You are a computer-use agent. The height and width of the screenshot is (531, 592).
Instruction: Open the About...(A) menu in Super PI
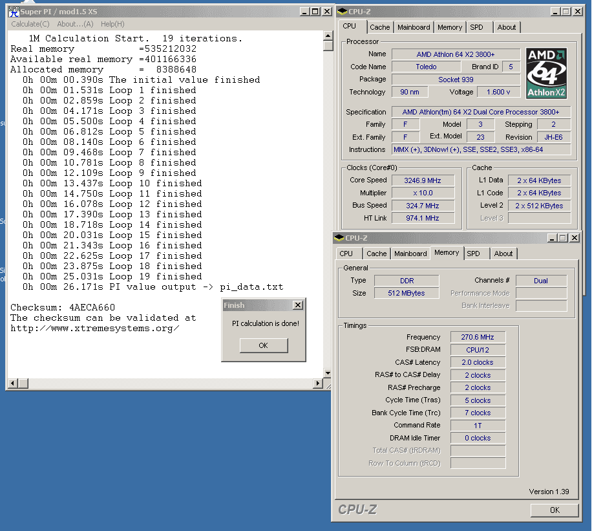point(75,24)
